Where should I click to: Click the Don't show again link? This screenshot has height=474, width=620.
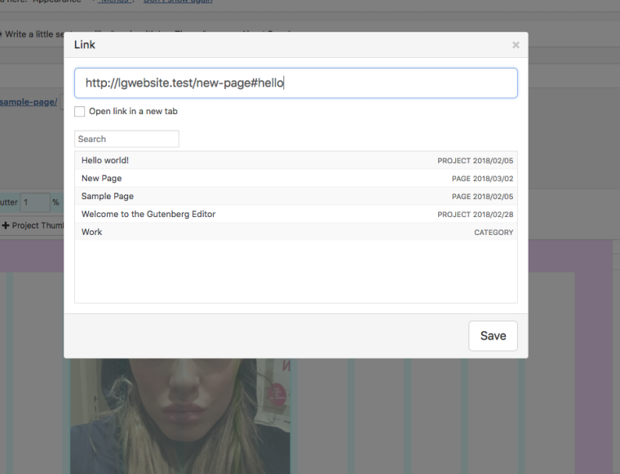[178, 2]
